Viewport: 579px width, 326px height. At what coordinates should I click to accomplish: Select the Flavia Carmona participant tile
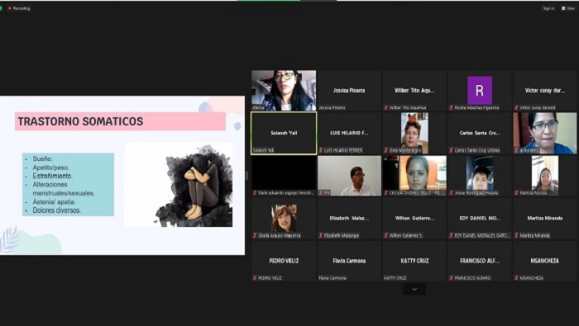pos(349,261)
